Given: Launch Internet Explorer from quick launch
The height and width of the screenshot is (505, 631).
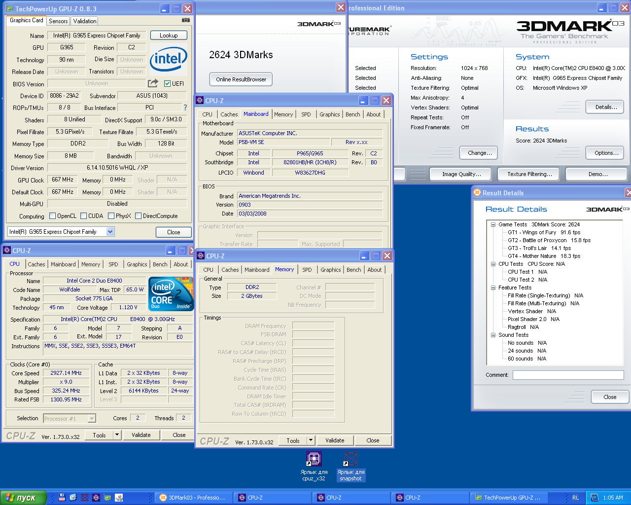Looking at the screenshot, I should pos(73,498).
